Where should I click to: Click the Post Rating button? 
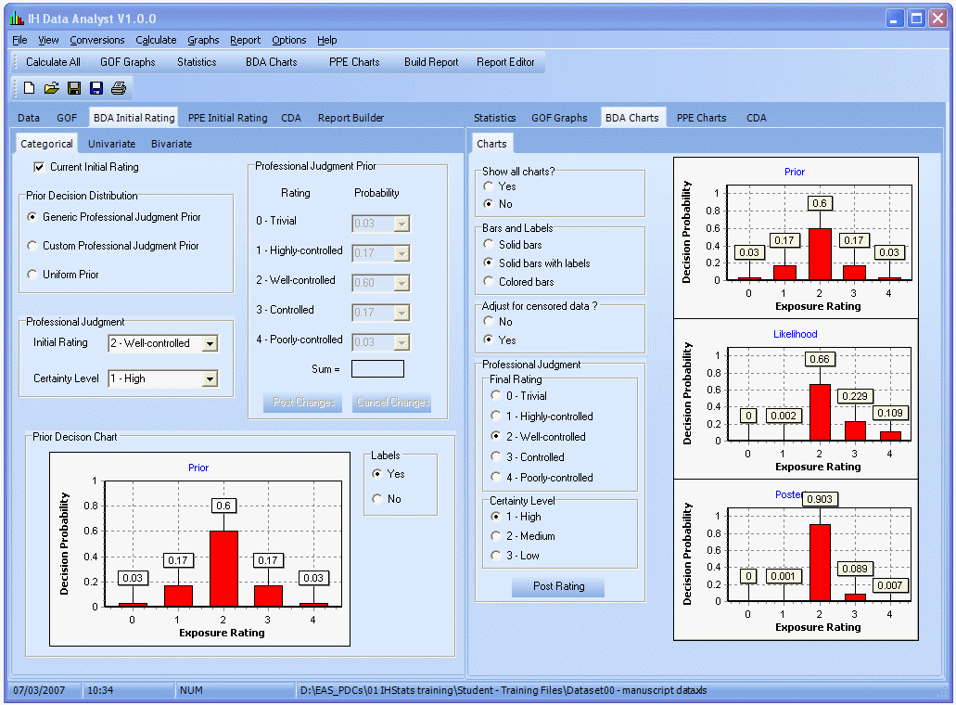[557, 586]
